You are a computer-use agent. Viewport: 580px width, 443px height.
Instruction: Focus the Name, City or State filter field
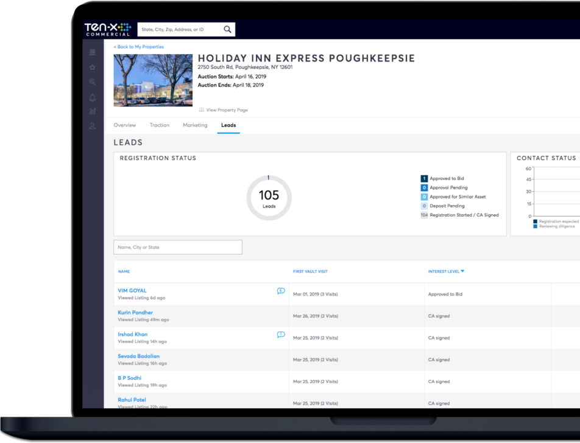click(178, 247)
